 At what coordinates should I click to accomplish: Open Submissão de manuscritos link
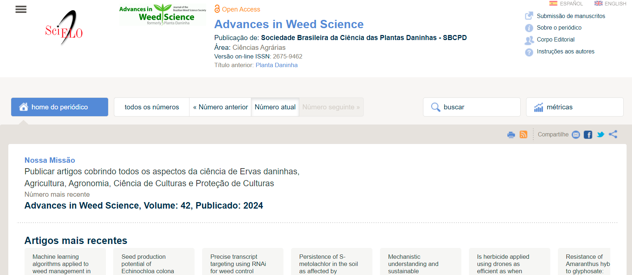(x=571, y=16)
